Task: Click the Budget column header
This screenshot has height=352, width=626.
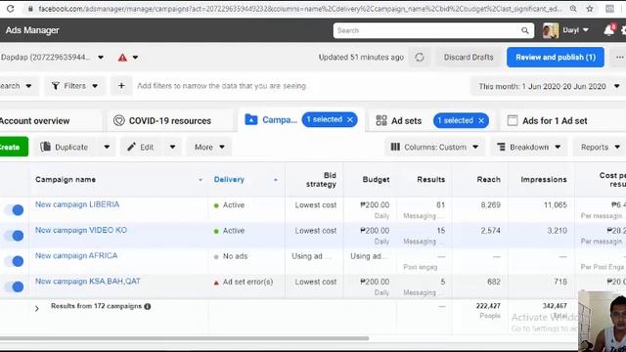Action: (376, 180)
